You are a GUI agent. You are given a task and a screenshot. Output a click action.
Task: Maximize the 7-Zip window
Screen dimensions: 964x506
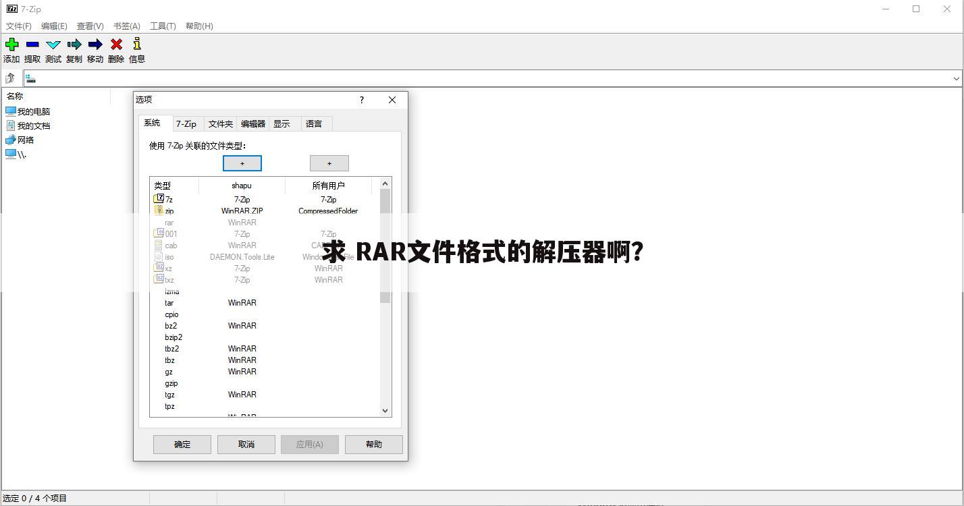(916, 9)
